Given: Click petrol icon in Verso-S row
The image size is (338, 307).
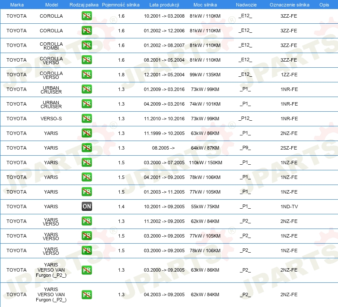Looking at the screenshot, I should point(86,118).
